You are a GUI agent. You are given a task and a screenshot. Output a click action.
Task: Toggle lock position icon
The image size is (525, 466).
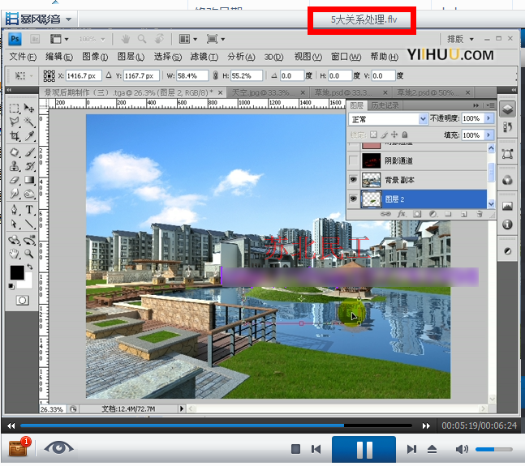[394, 135]
